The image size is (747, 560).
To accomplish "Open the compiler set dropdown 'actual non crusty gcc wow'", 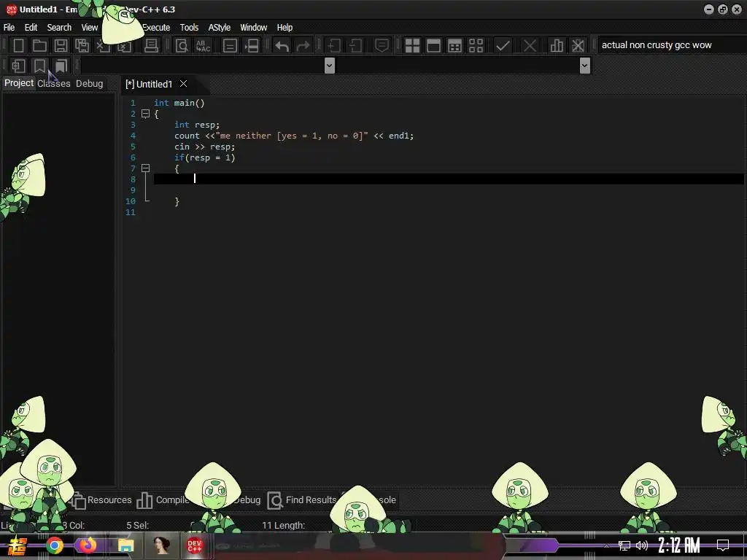I will [x=672, y=45].
